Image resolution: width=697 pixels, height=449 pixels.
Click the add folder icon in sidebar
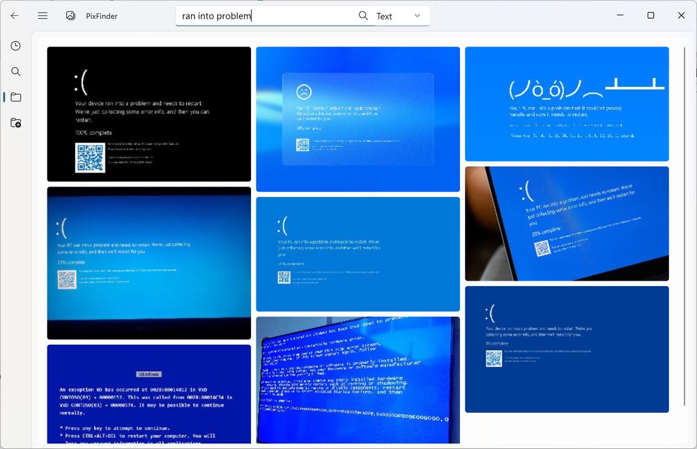15,123
